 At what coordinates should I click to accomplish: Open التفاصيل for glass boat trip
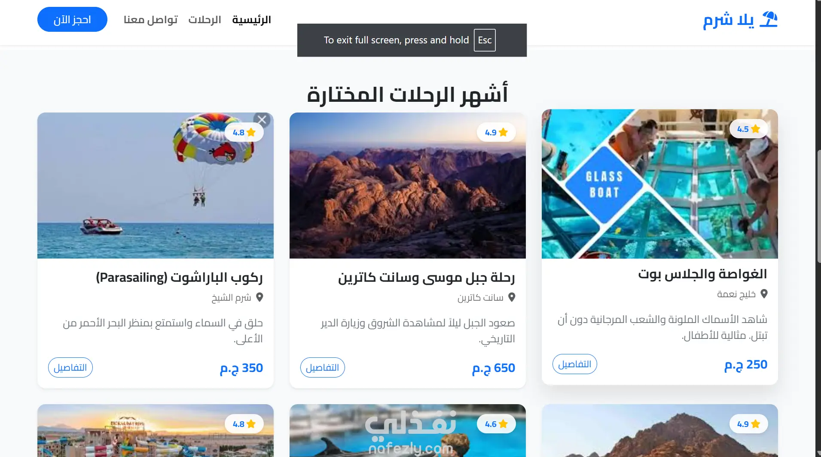click(575, 364)
